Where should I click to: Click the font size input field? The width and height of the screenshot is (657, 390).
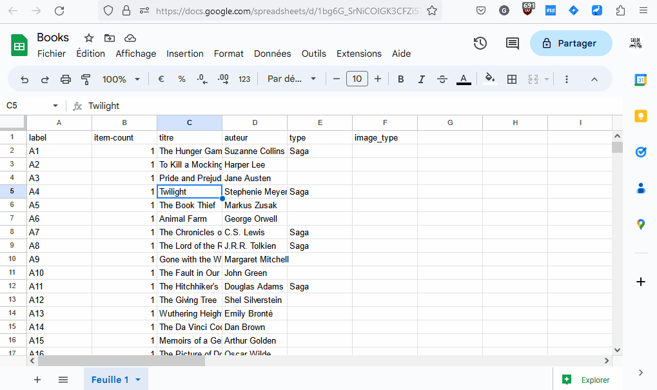click(357, 79)
